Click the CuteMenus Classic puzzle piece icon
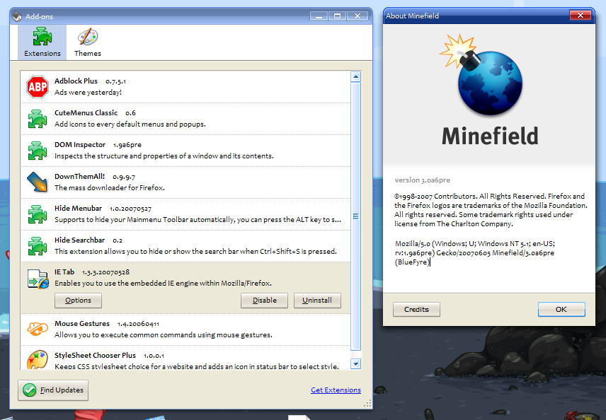This screenshot has width=606, height=420. [37, 119]
